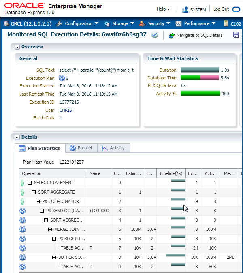
Task: Open the Security menu
Action: click(159, 23)
